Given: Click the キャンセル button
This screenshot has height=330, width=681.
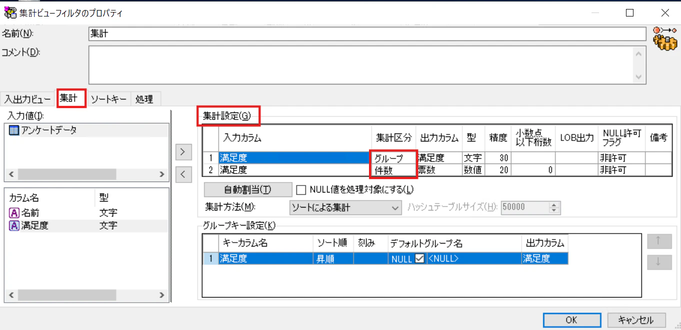Looking at the screenshot, I should point(637,320).
